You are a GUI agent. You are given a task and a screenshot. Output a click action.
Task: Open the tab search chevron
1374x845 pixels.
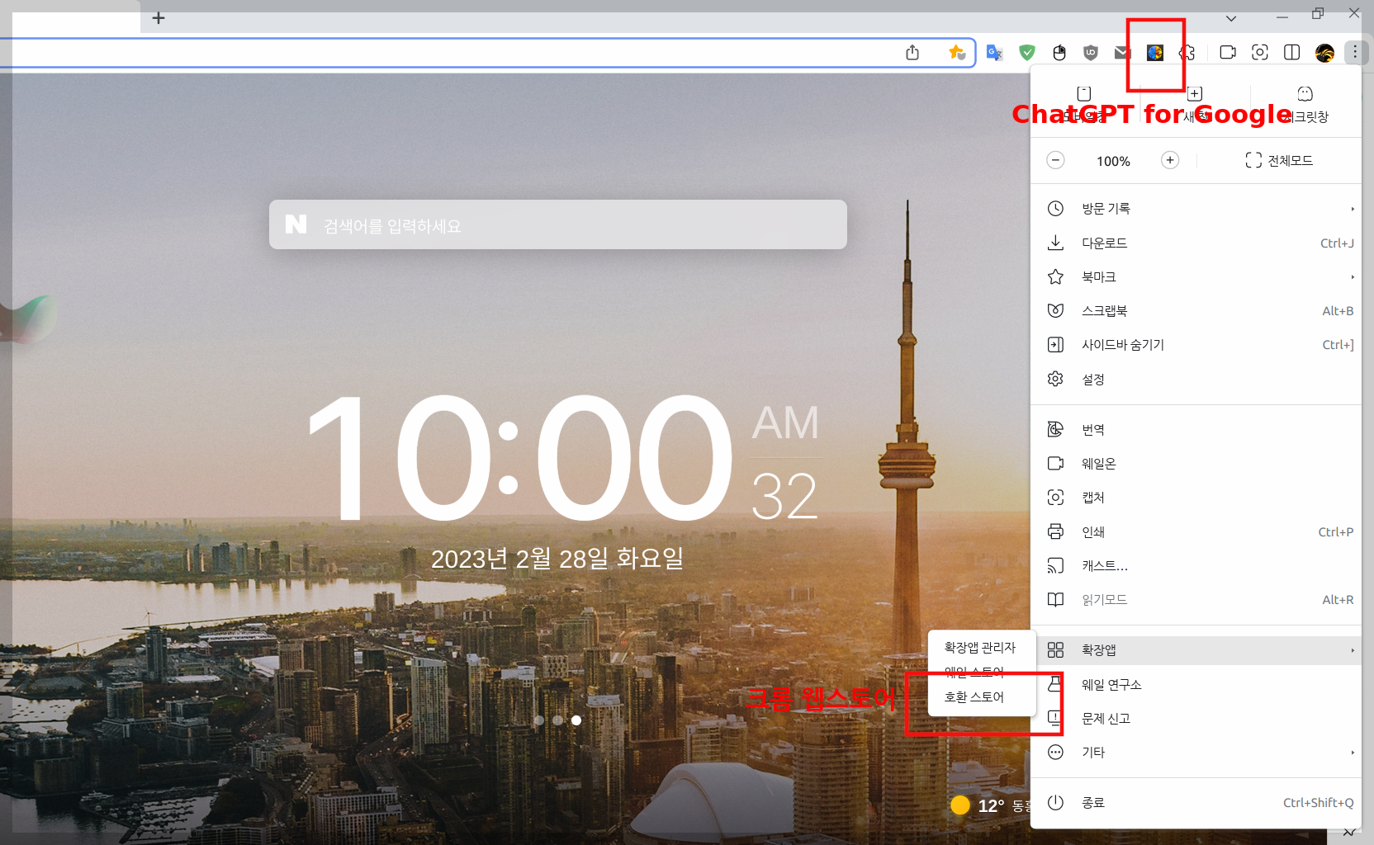1231,18
